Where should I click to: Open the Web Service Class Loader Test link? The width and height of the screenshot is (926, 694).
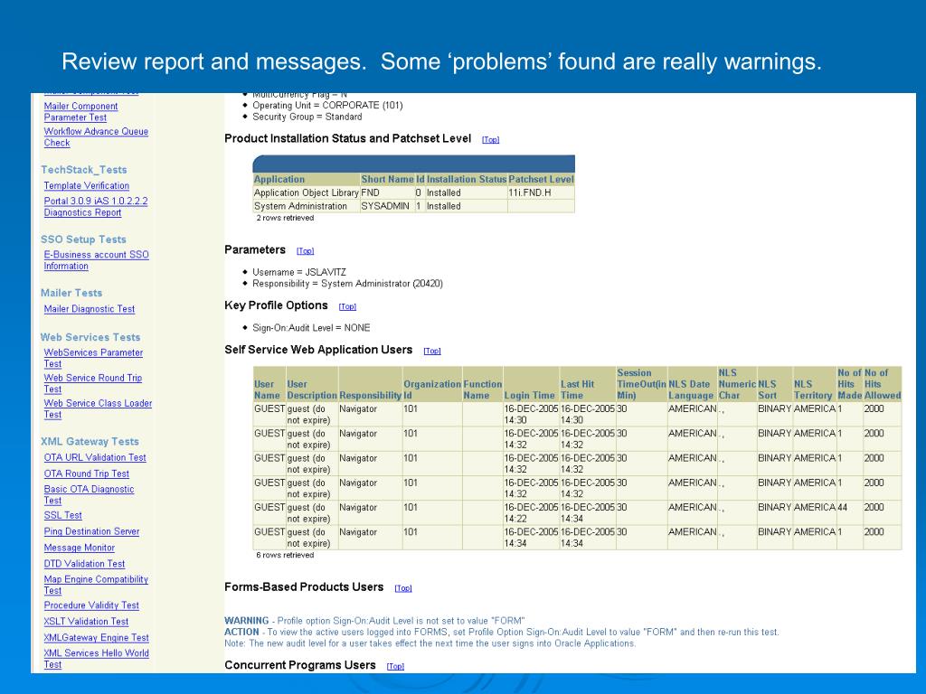98,409
